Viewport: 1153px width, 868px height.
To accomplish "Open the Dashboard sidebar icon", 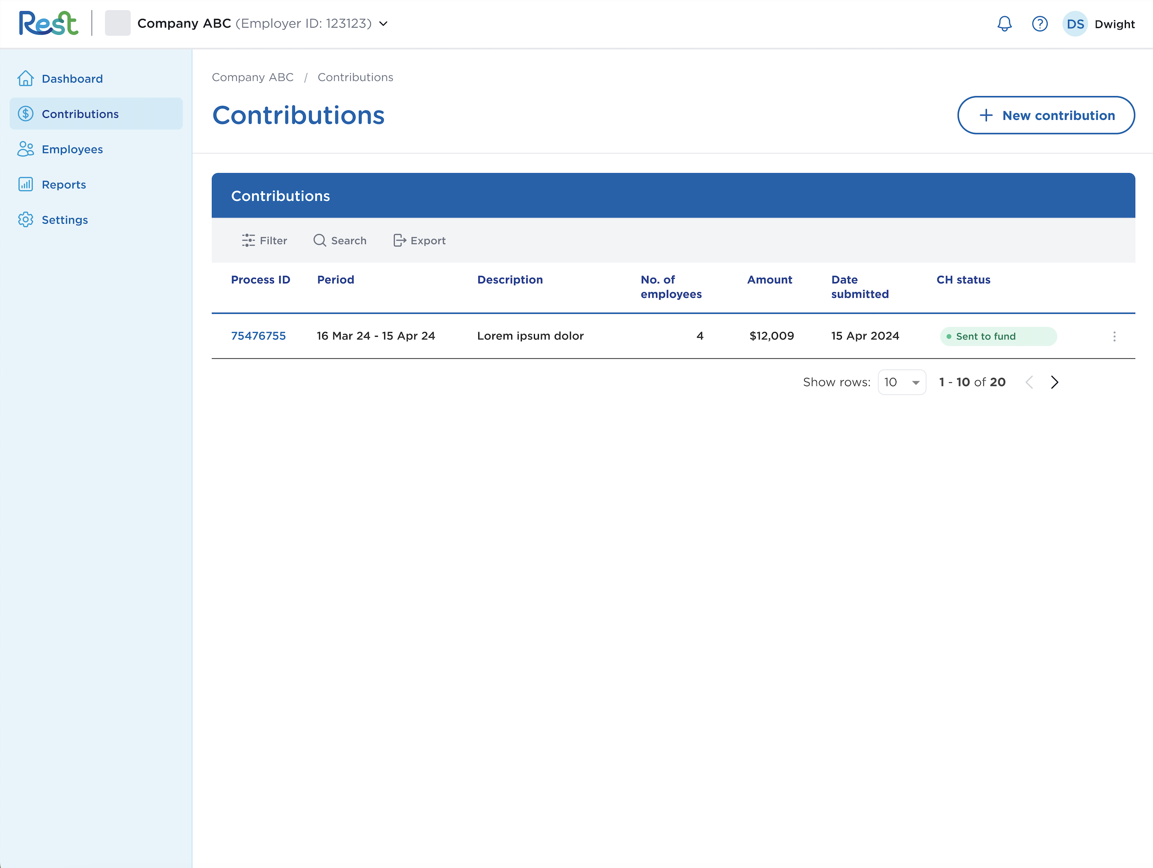I will pos(27,78).
